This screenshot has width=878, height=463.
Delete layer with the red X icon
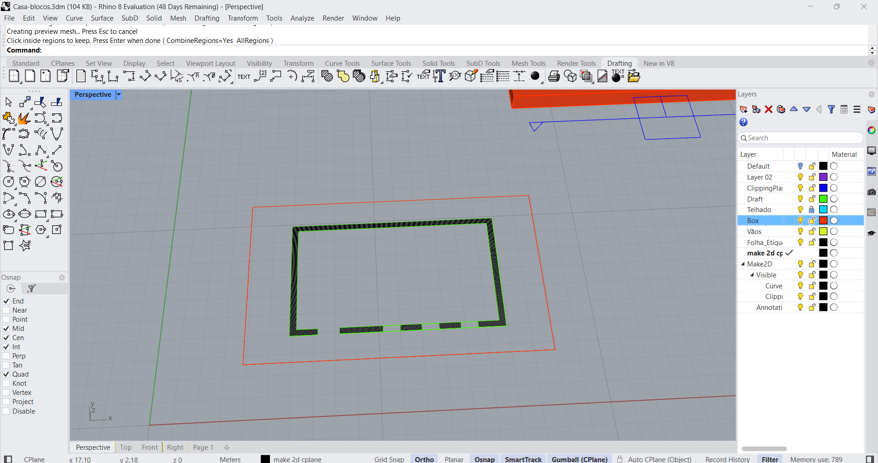coord(769,110)
